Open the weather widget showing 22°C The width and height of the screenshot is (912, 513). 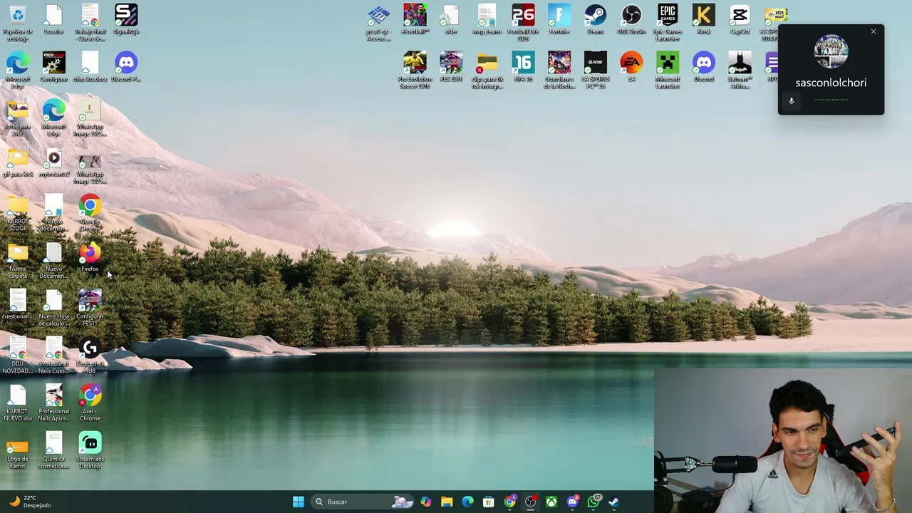[28, 502]
